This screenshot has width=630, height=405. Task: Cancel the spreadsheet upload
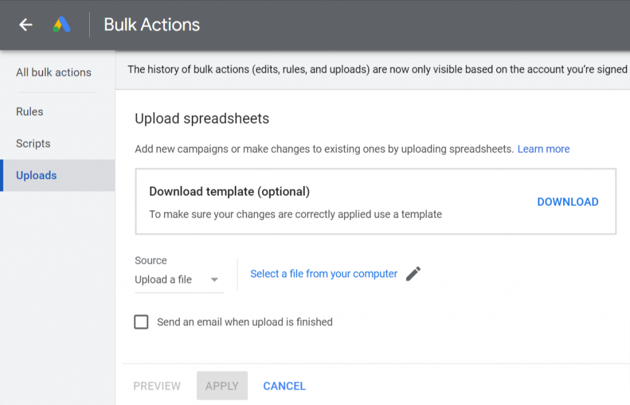pyautogui.click(x=284, y=386)
